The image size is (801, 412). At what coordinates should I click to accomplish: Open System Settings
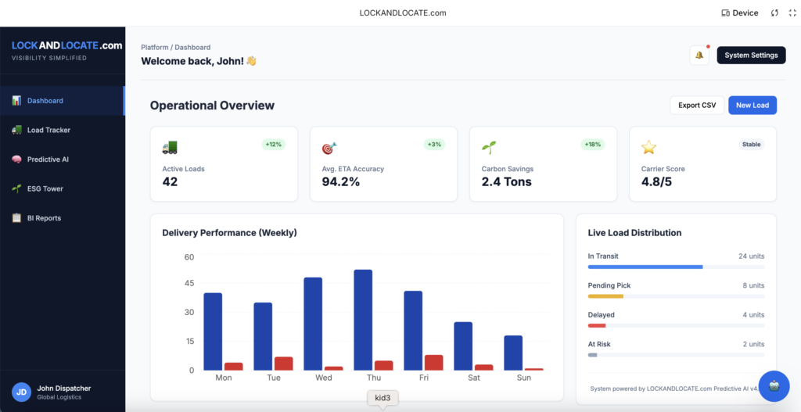[750, 56]
